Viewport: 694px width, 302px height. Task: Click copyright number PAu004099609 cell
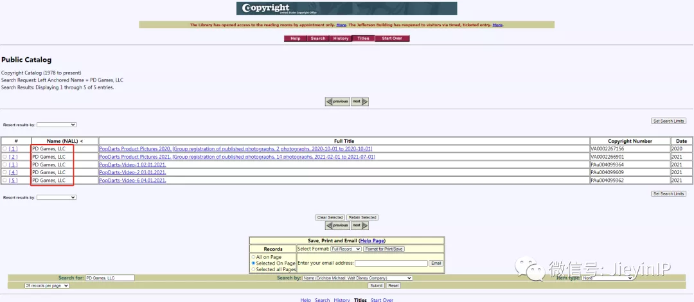pyautogui.click(x=630, y=172)
